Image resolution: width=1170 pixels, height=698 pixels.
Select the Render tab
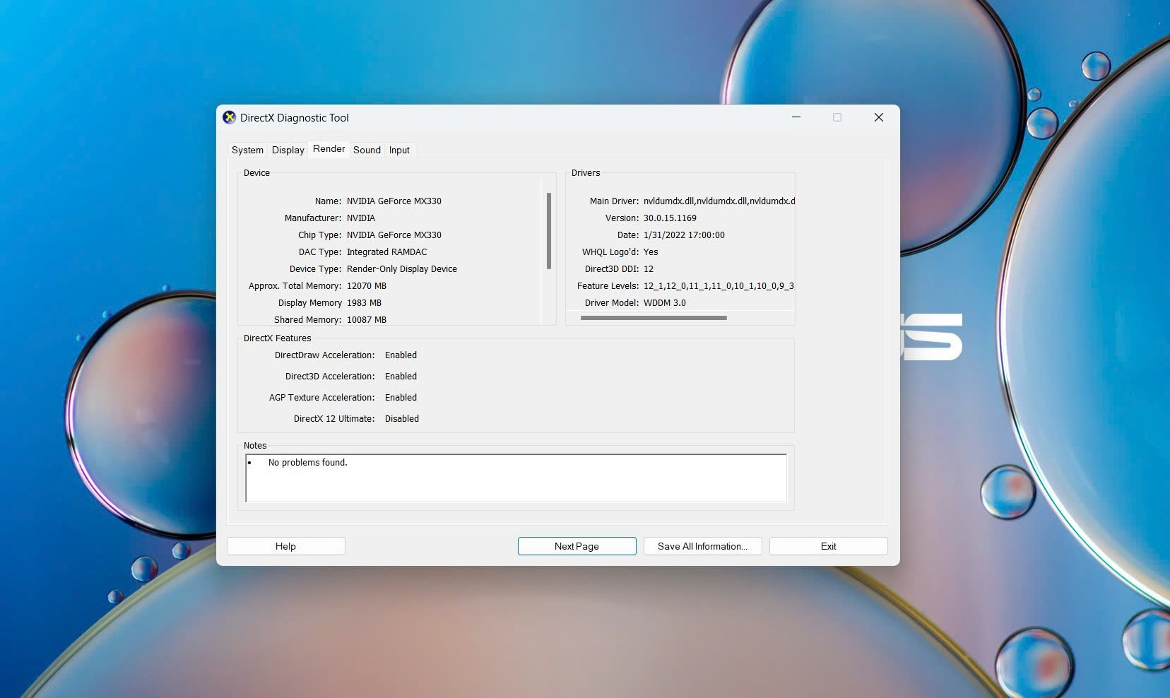[x=329, y=148]
